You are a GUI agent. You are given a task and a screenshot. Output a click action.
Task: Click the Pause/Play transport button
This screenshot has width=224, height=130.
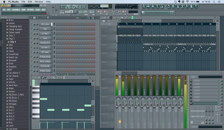click(67, 12)
